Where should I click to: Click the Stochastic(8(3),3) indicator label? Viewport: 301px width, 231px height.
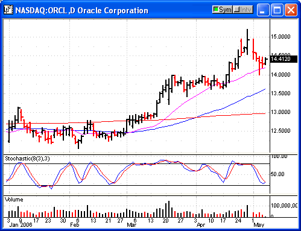(x=27, y=159)
